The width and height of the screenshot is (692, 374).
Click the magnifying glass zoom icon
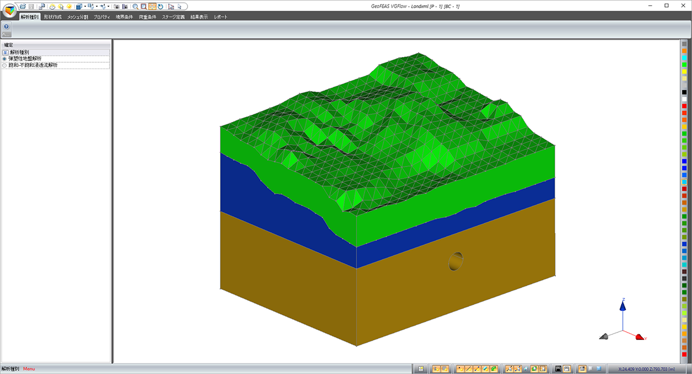tap(136, 6)
